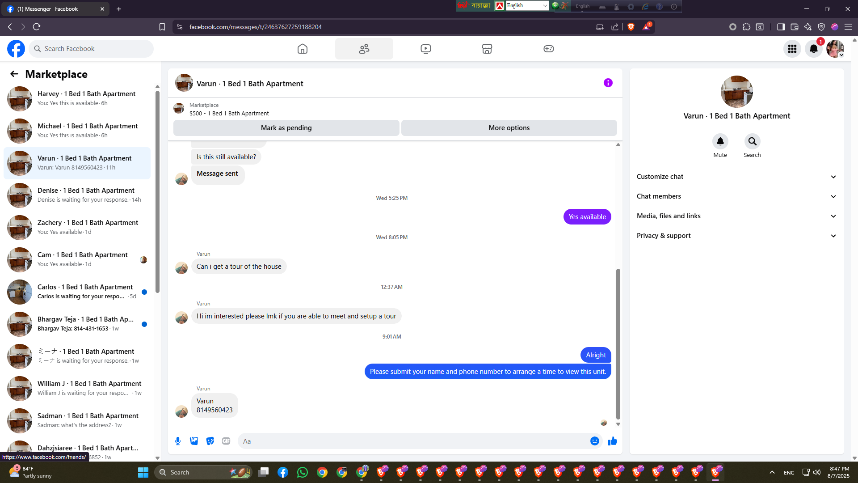Expand Media, files and links section

[x=736, y=216]
